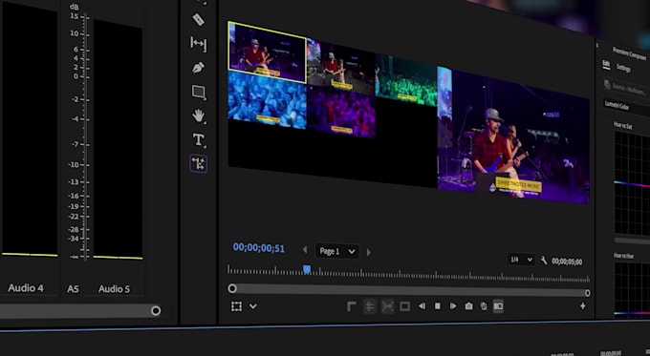
Task: Select the Hand tool
Action: tap(199, 115)
